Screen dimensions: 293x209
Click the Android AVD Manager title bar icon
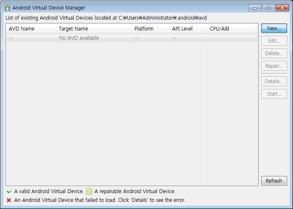8,8
